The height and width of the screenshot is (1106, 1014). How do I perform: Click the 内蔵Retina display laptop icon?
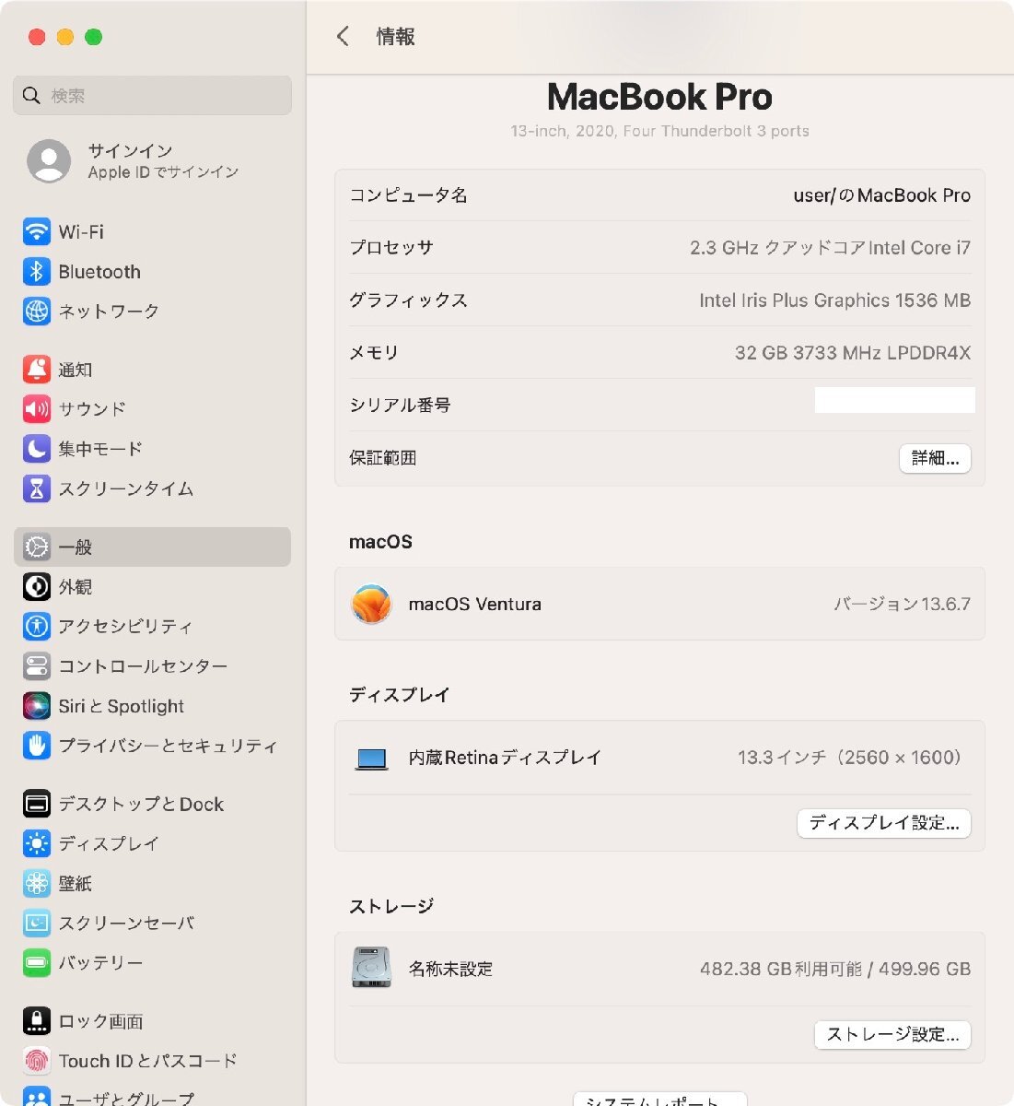[x=371, y=759]
